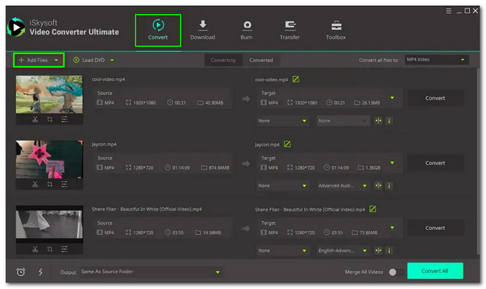The width and height of the screenshot is (486, 289).
Task: Convert Jaycon.mp4
Action: point(435,163)
